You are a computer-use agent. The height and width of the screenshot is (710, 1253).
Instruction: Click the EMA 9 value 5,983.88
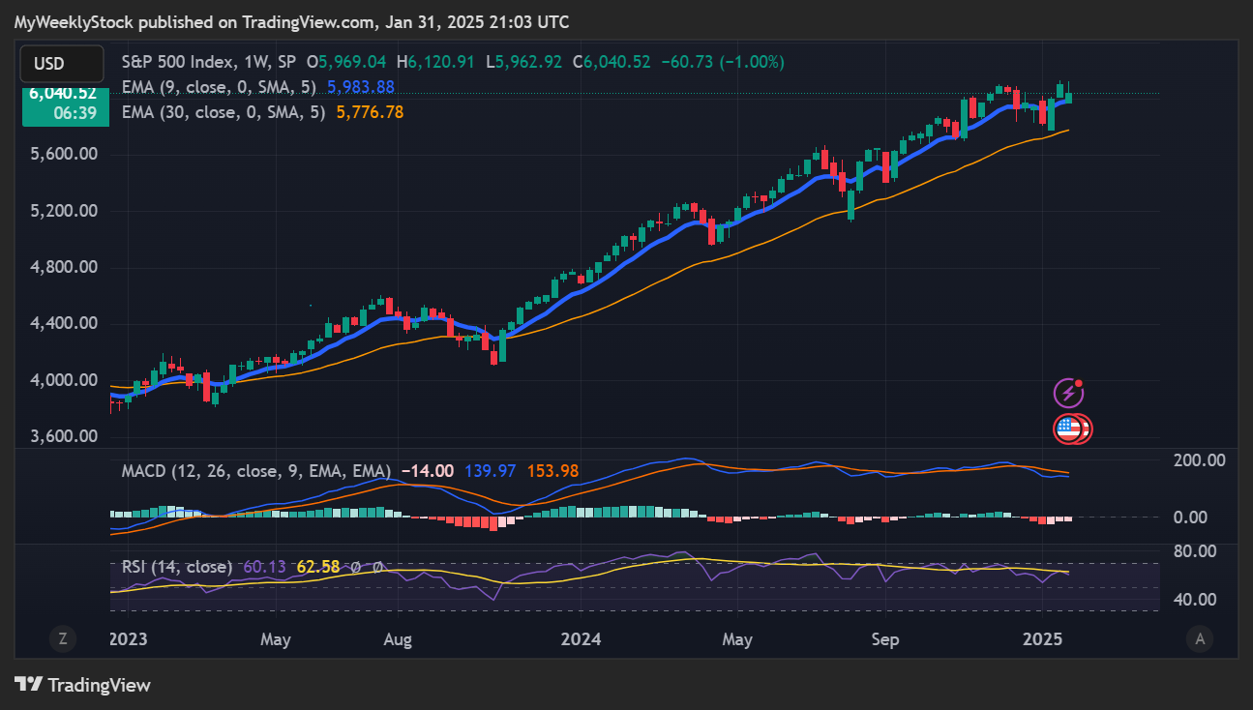coord(361,87)
